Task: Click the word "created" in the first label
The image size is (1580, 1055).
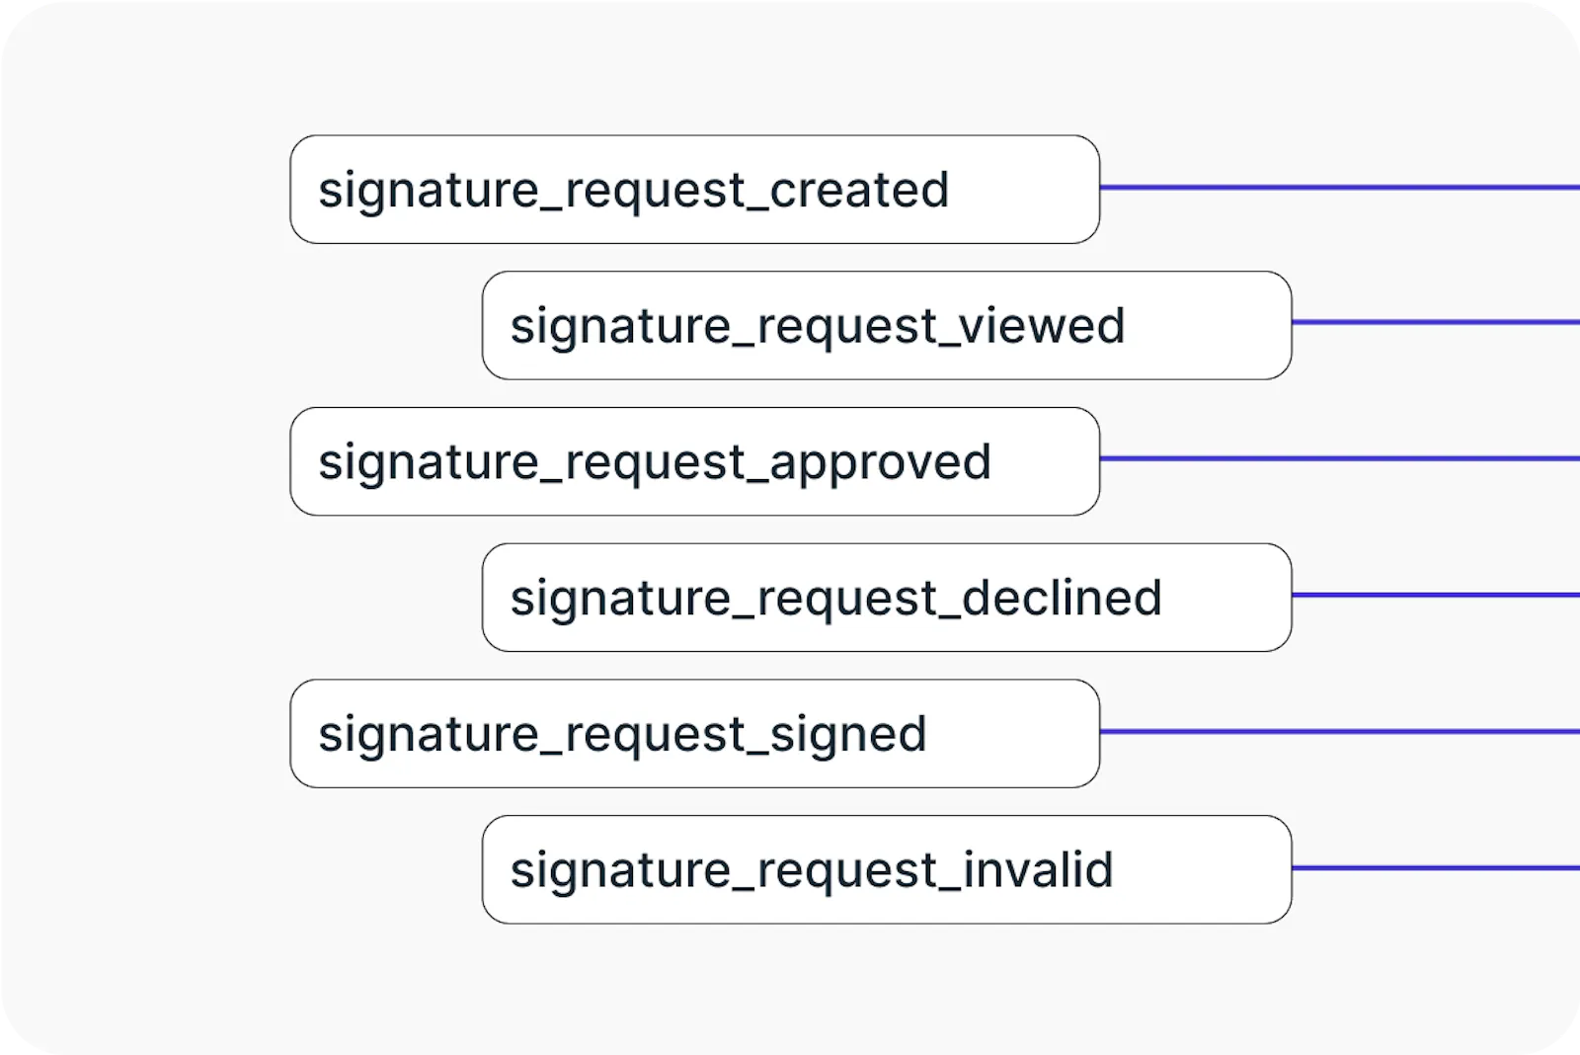Action: [859, 190]
